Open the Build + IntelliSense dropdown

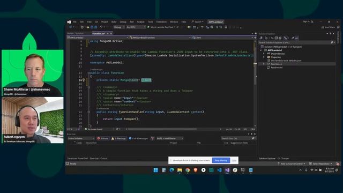(169, 138)
